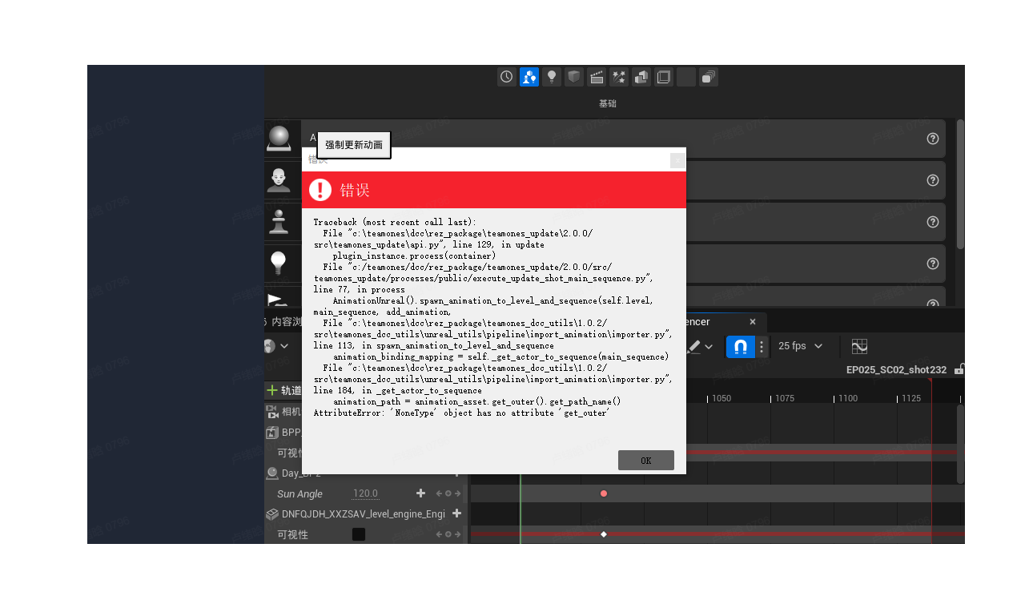
Task: Switch to the Content Browser tab
Action: tap(283, 322)
